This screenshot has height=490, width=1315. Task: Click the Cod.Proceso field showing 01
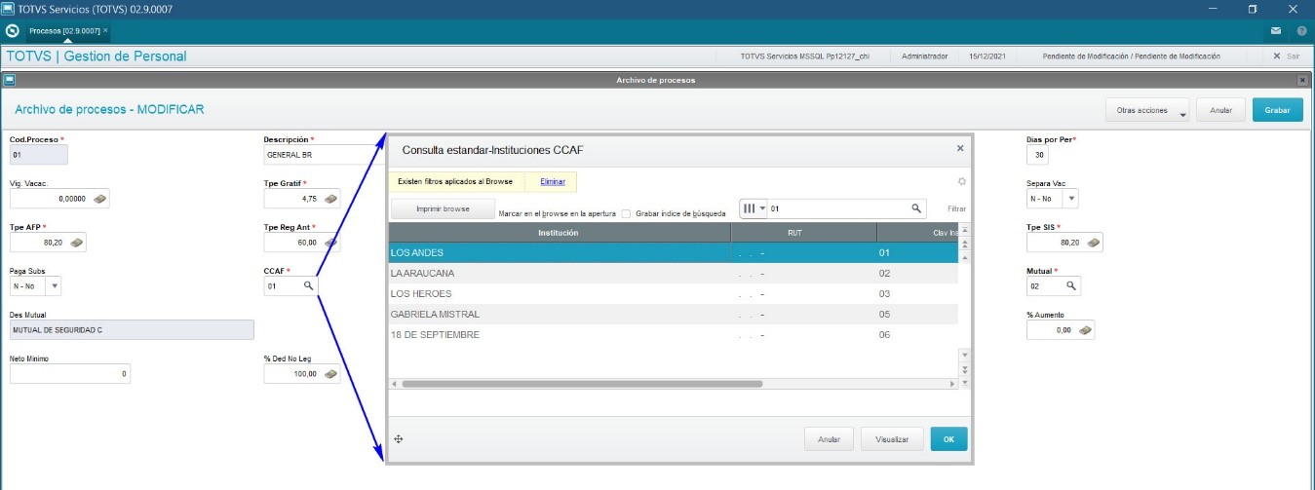(x=39, y=155)
